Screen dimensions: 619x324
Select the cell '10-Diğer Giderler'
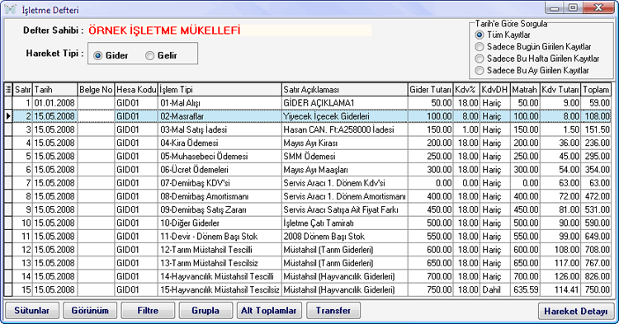click(220, 223)
